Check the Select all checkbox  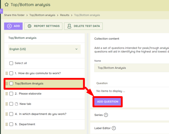pos(11,63)
